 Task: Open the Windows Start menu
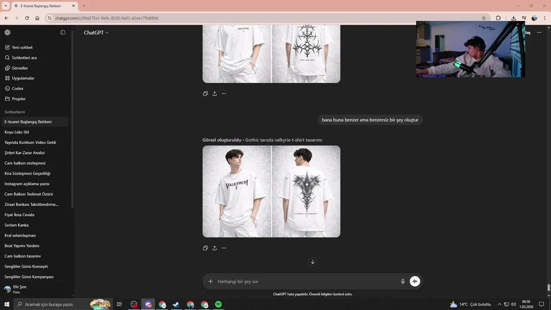(x=7, y=304)
